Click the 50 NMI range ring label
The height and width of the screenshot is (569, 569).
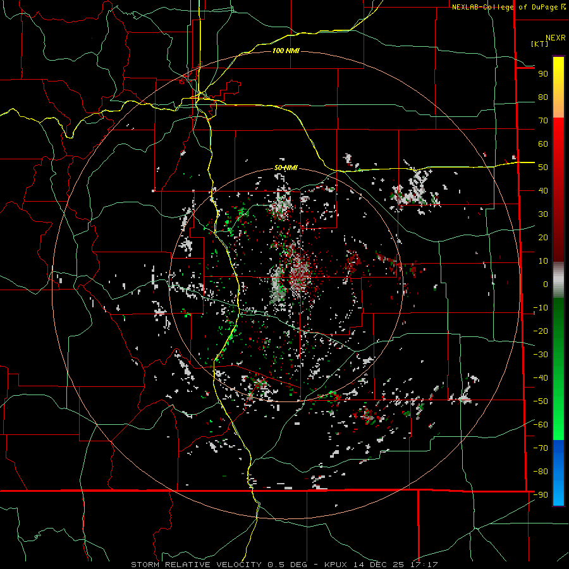click(286, 168)
